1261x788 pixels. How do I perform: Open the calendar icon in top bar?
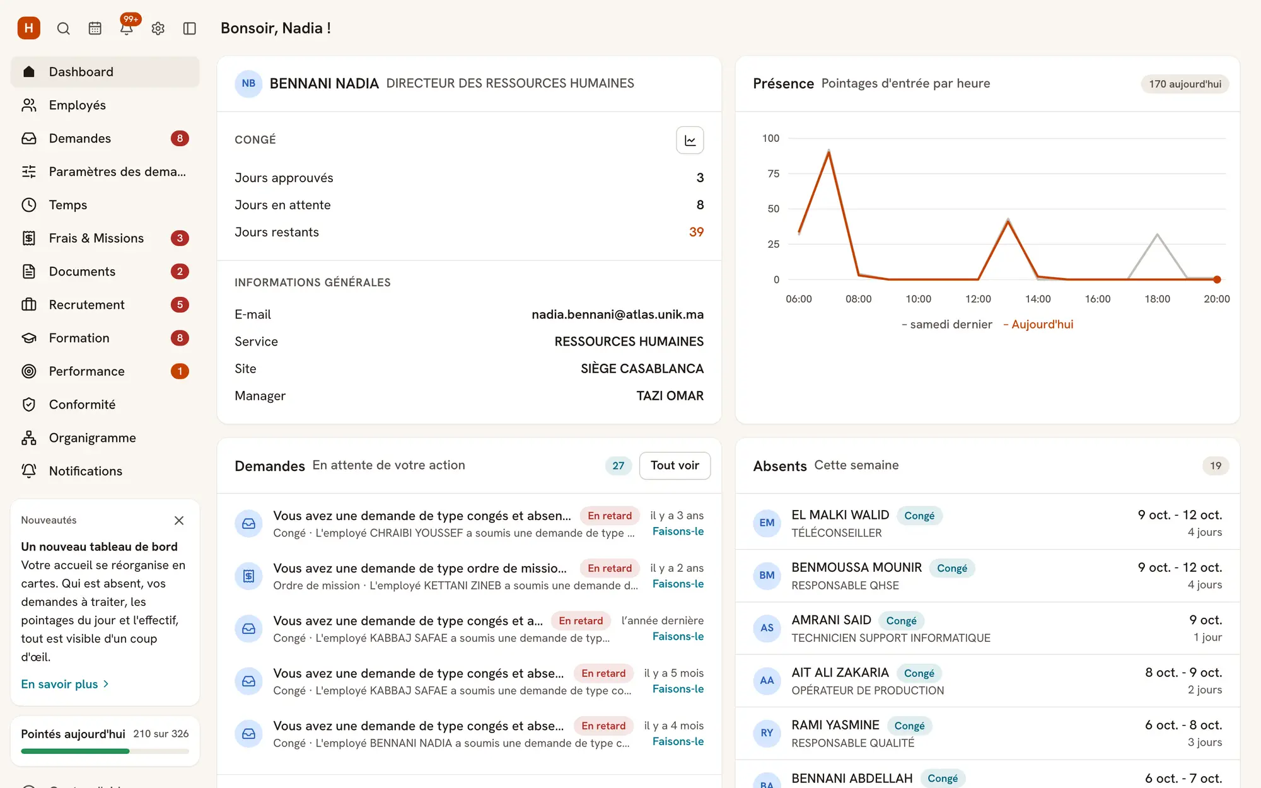point(95,28)
